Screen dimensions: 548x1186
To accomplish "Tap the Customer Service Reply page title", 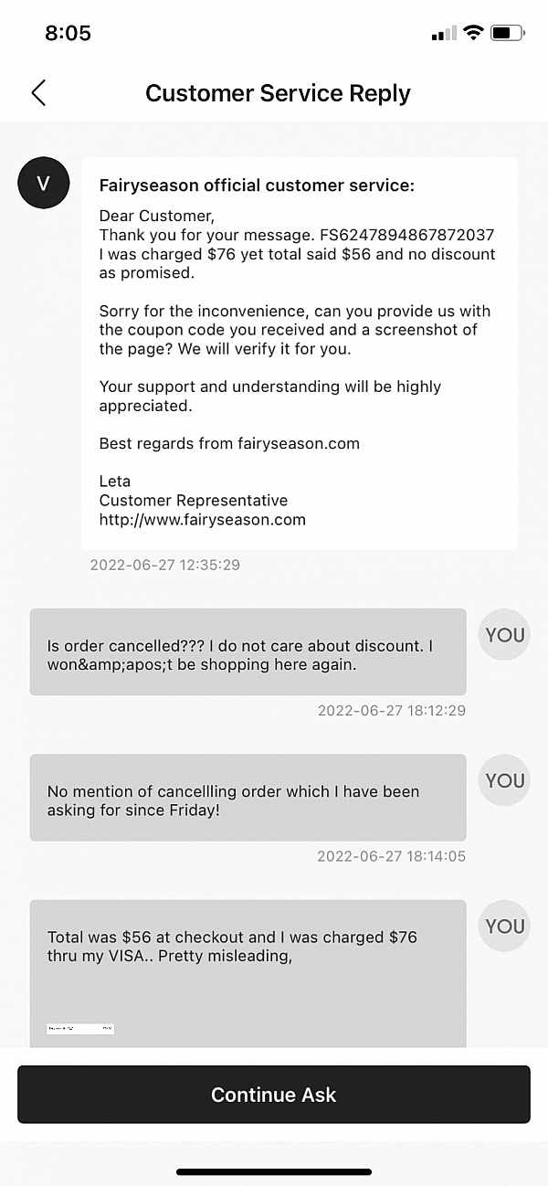I will (x=278, y=93).
